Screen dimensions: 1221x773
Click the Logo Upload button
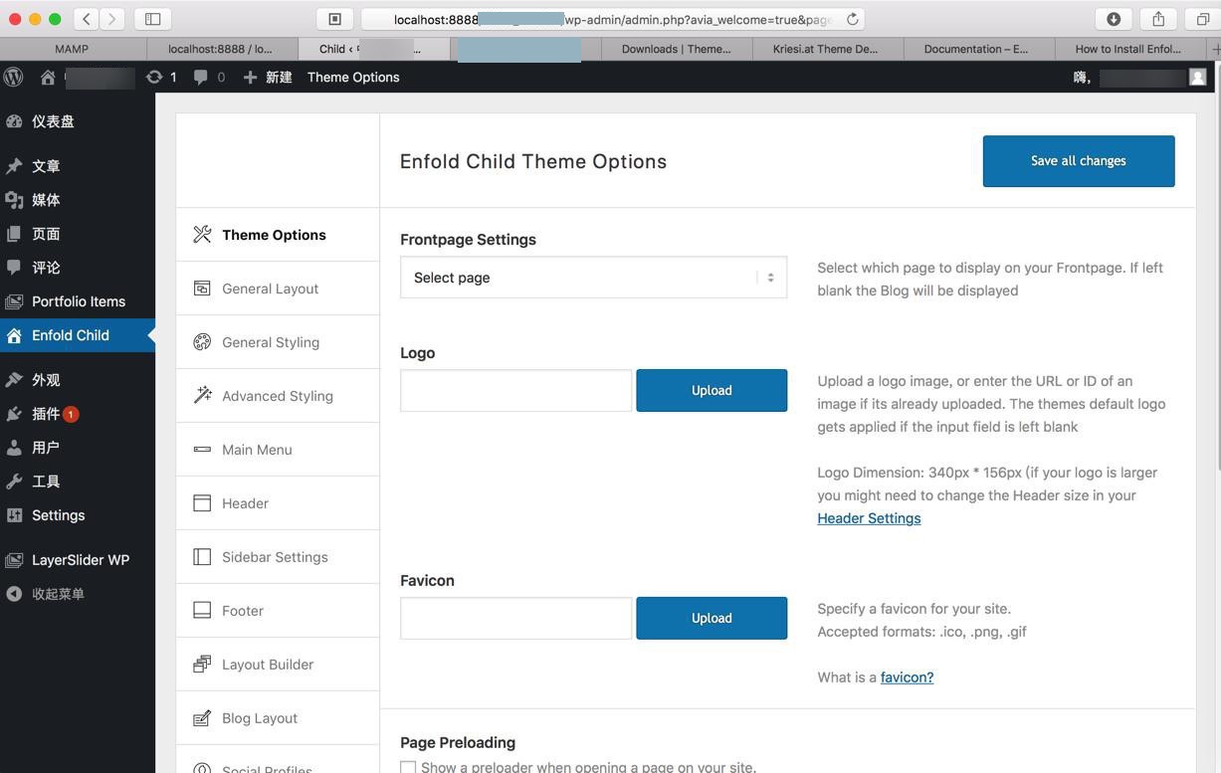pyautogui.click(x=712, y=391)
